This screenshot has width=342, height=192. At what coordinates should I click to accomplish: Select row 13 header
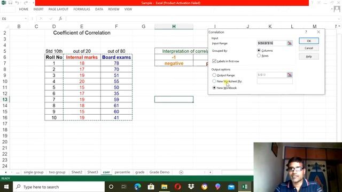click(x=5, y=100)
